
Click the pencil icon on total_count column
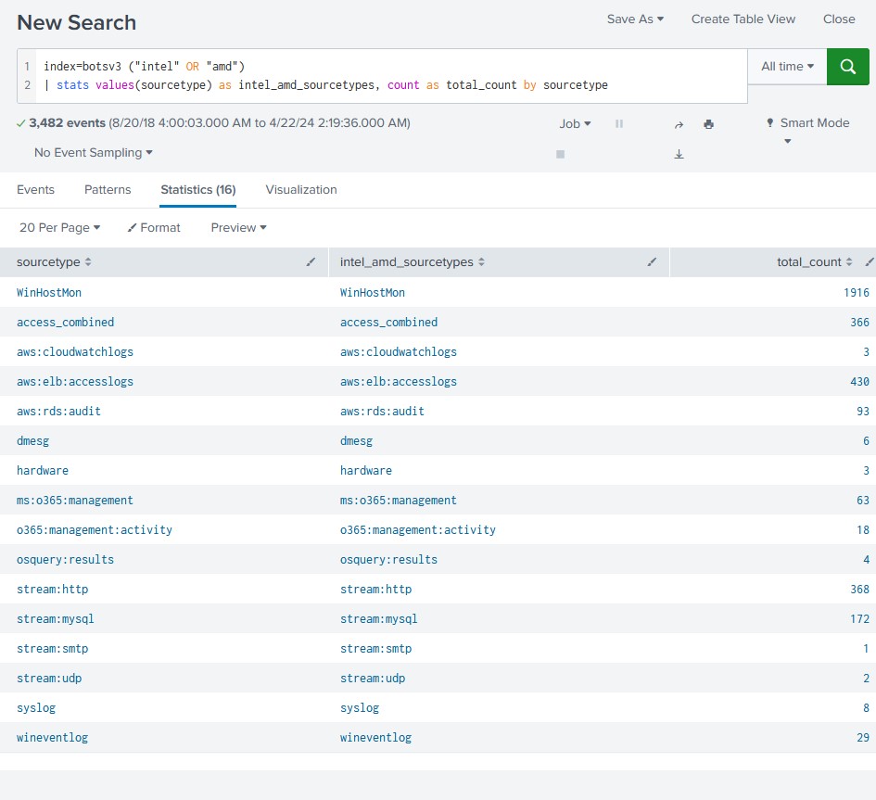[x=869, y=262]
